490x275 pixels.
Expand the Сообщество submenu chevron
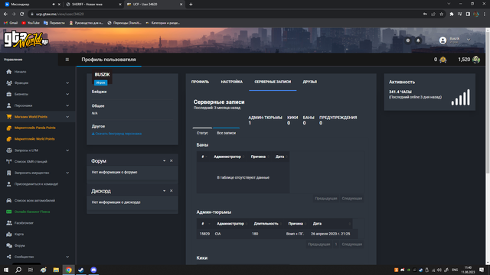click(67, 257)
